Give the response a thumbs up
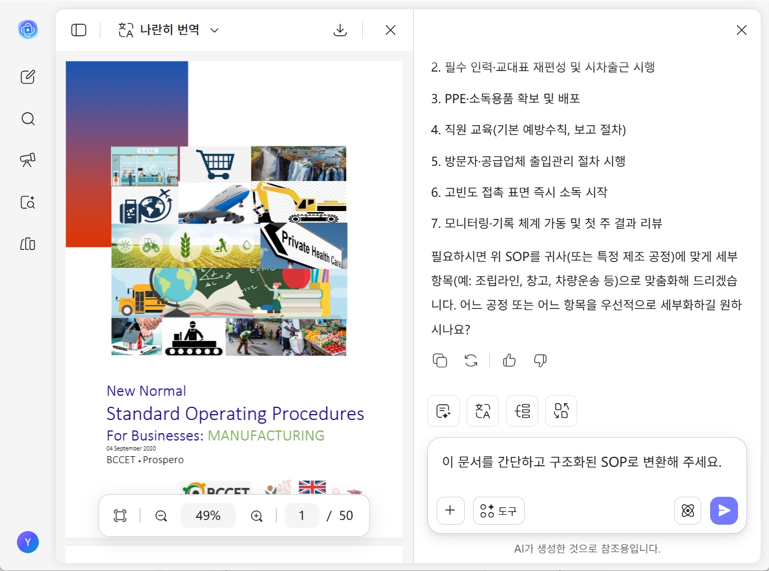 [x=509, y=360]
